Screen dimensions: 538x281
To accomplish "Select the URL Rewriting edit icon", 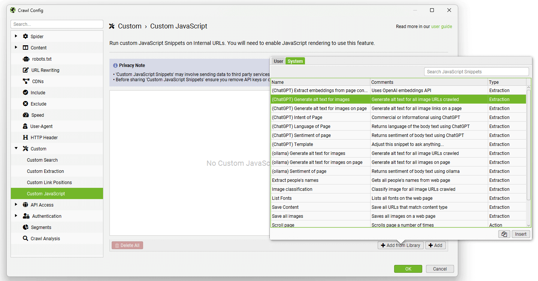I will click(x=26, y=70).
